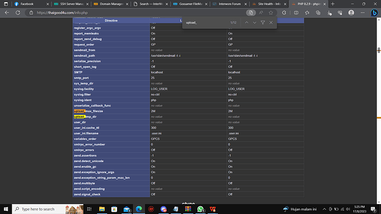The width and height of the screenshot is (381, 214).
Task: Open the user profile avatar
Action: [x=351, y=13]
